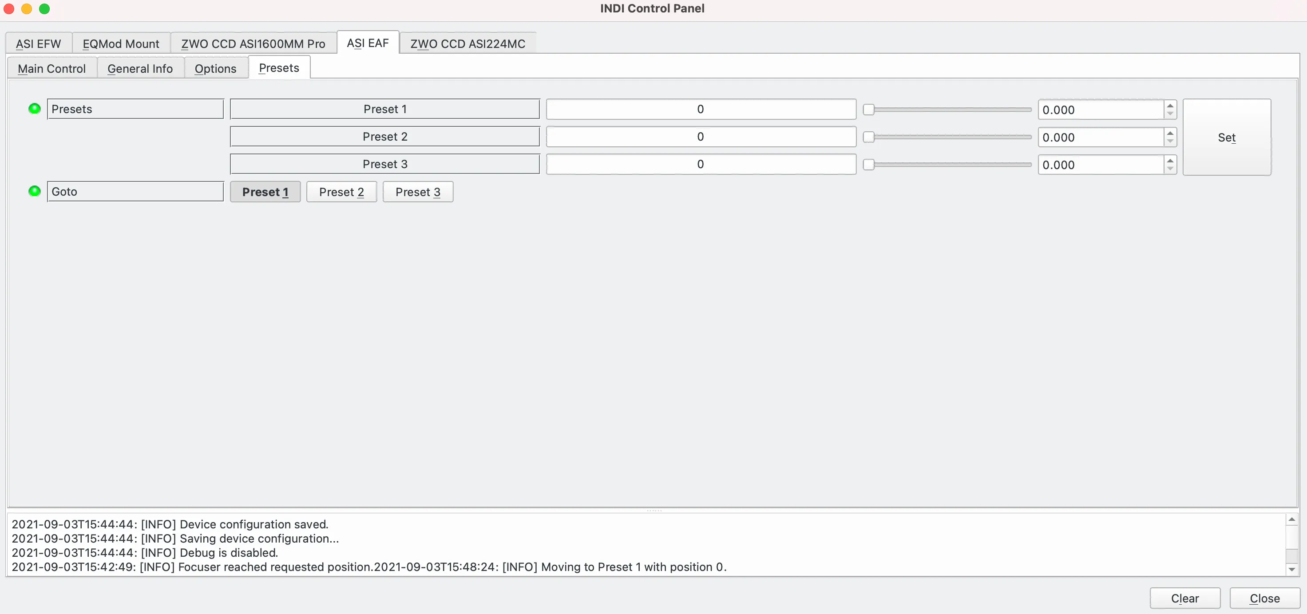Increment the Preset 3 spinbox value
This screenshot has width=1307, height=614.
click(x=1170, y=160)
